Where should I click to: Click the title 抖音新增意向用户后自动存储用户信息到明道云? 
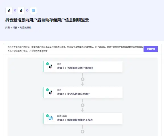click(x=47, y=20)
